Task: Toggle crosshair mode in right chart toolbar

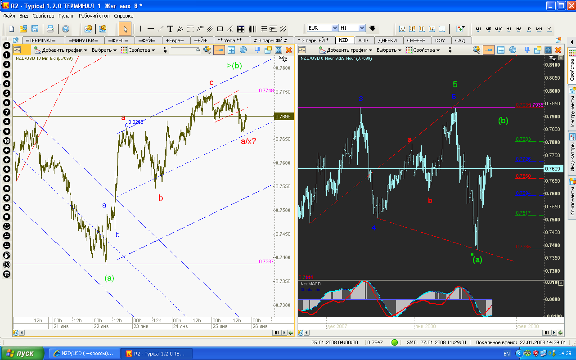Action: [x=501, y=50]
